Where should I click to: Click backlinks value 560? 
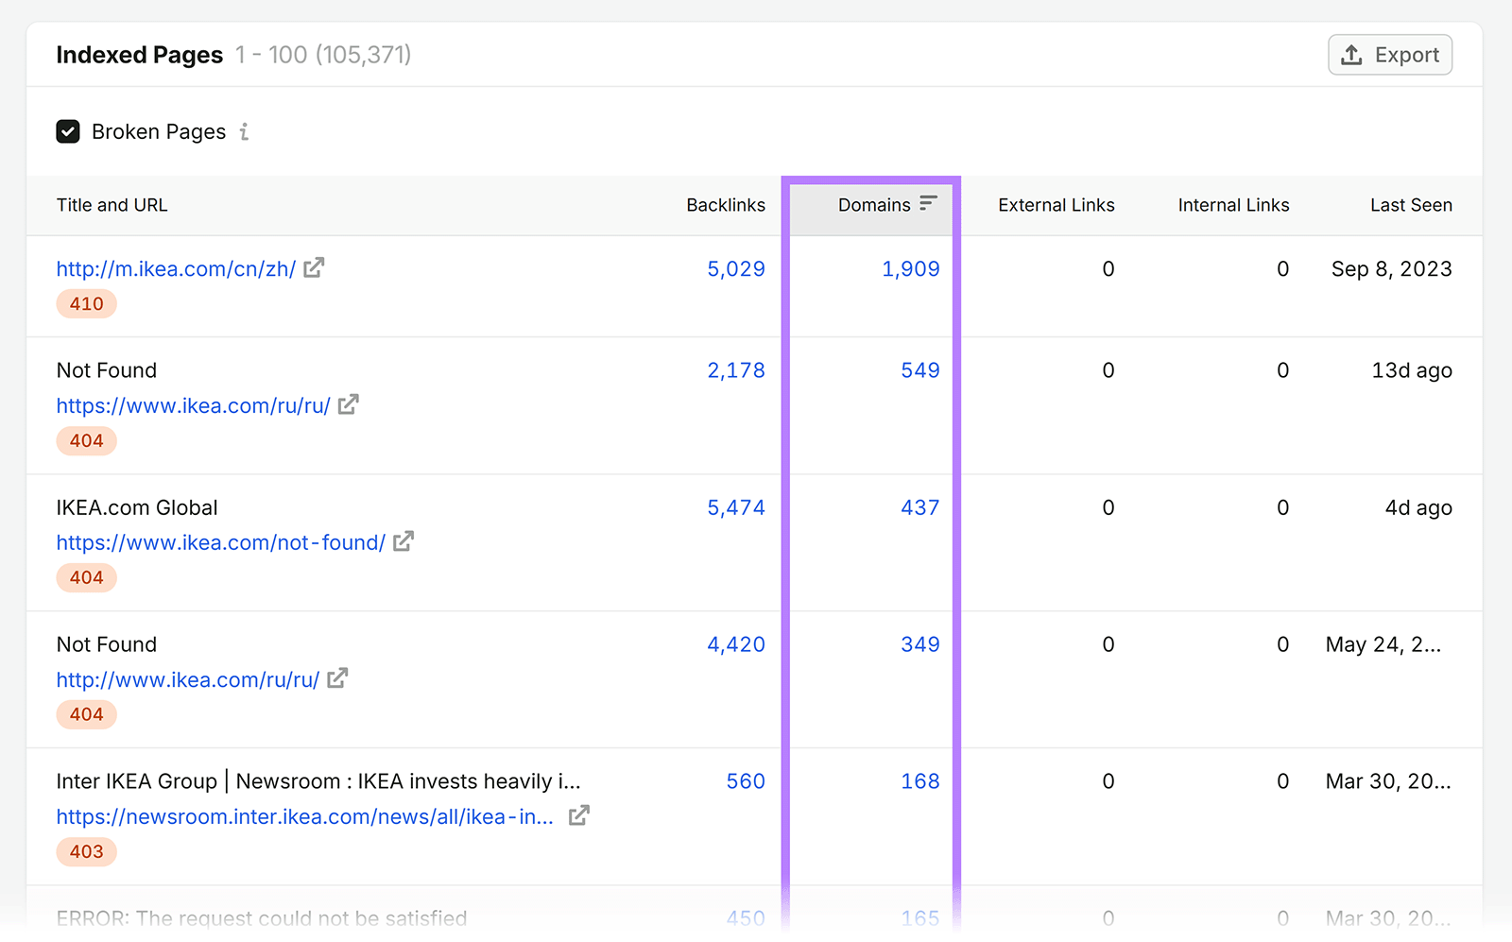tap(746, 781)
